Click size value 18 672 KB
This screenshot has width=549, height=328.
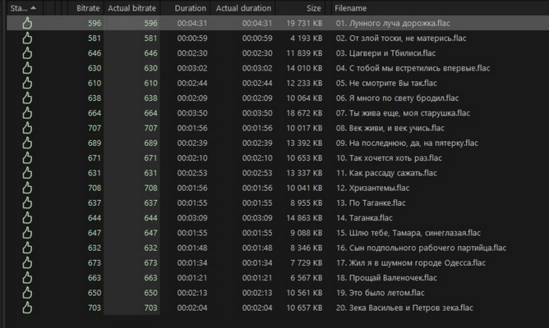coord(304,113)
